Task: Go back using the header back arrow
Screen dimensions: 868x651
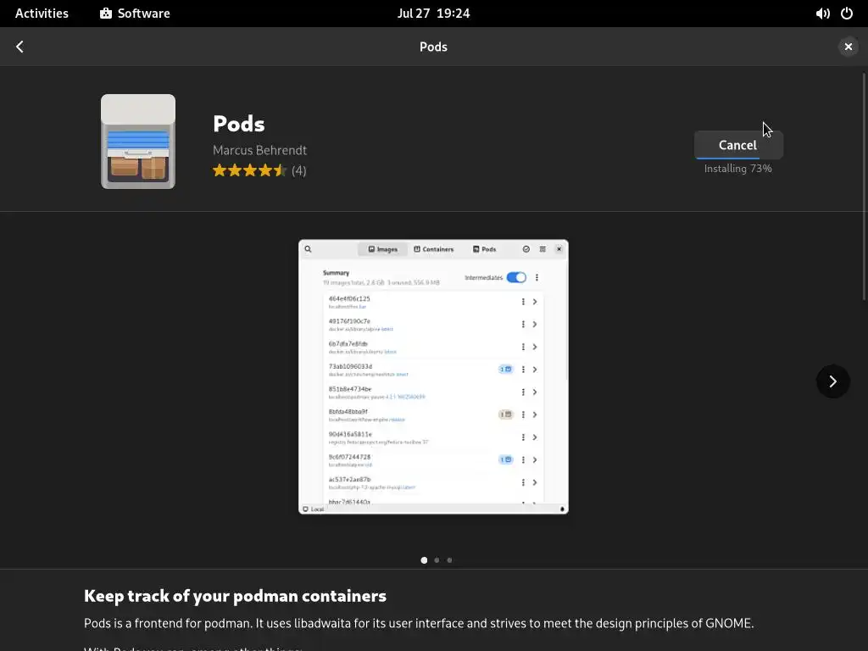Action: point(20,47)
